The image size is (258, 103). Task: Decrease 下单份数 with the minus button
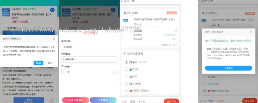coord(64,72)
